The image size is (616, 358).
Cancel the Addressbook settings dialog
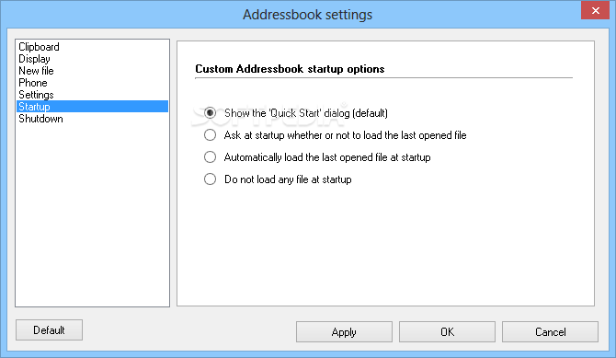pyautogui.click(x=550, y=332)
